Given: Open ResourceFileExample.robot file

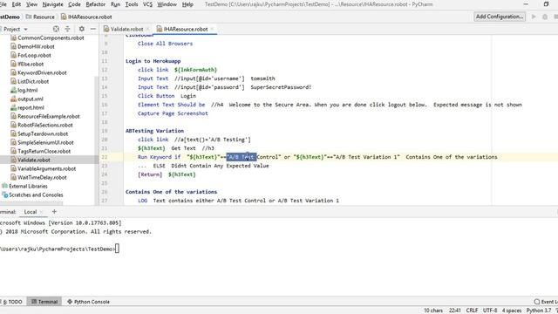Looking at the screenshot, I should coord(49,116).
